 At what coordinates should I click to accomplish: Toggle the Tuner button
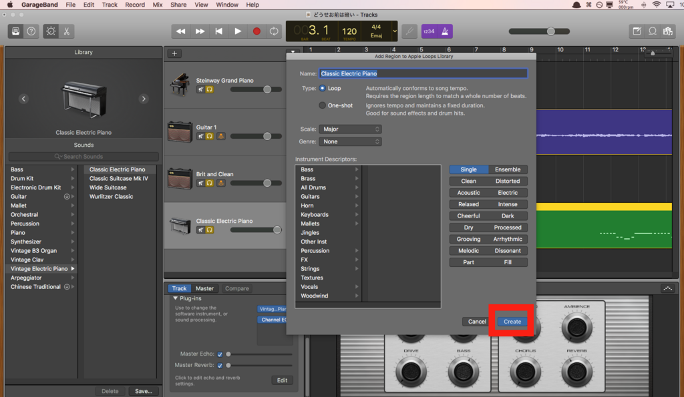(409, 31)
